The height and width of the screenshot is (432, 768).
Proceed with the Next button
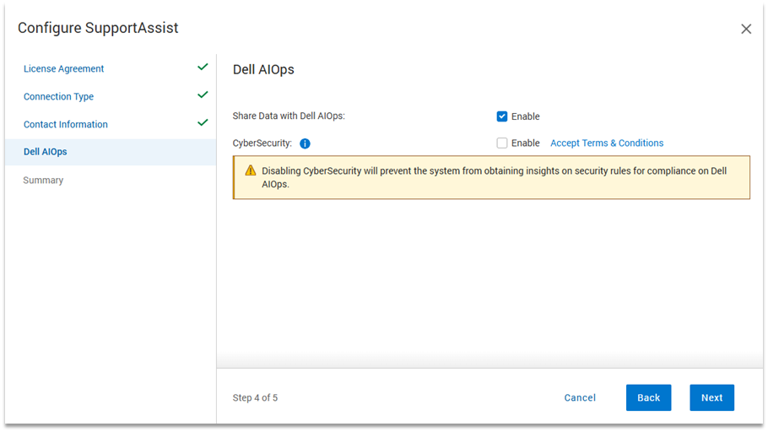(711, 397)
